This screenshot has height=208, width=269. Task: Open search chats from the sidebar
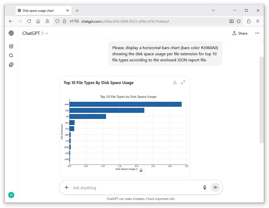[11, 55]
